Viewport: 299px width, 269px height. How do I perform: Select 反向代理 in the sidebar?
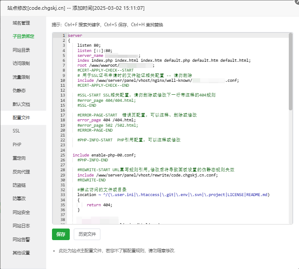(x=21, y=172)
